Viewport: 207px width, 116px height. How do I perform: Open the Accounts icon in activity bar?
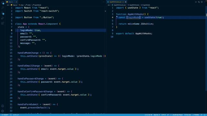point(3,106)
